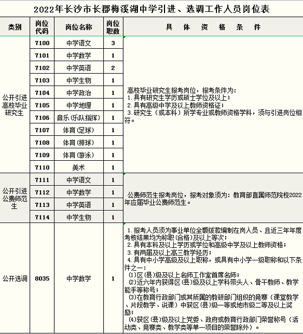Select post code cell 7114
The image size is (303, 334).
(42, 217)
